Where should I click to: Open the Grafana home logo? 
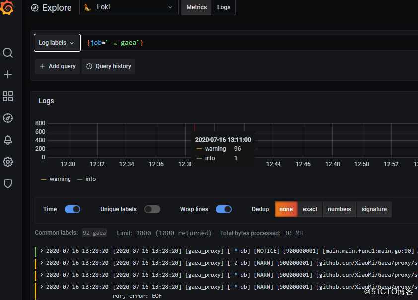coord(7,7)
